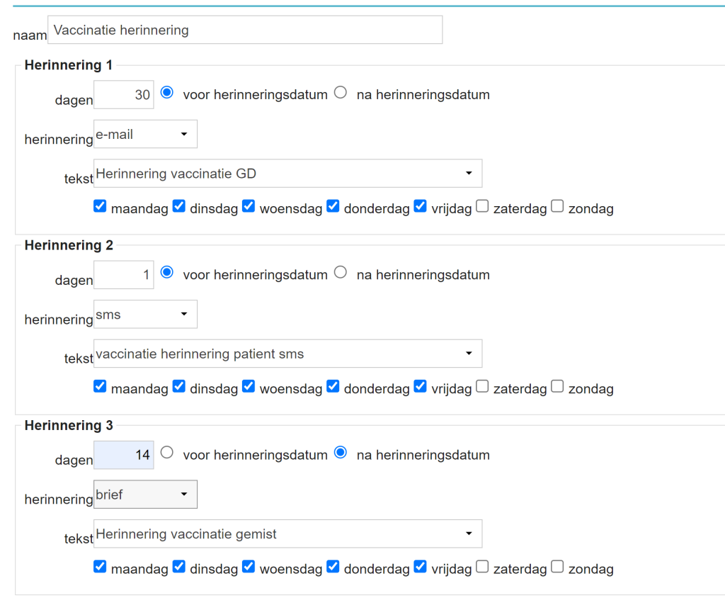The height and width of the screenshot is (598, 725).
Task: Uncheck donderdag in Herinnering 3
Action: pos(333,567)
